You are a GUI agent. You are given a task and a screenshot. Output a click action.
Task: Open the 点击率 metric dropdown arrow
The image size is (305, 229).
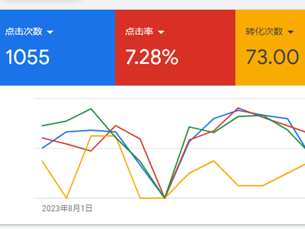pyautogui.click(x=161, y=32)
